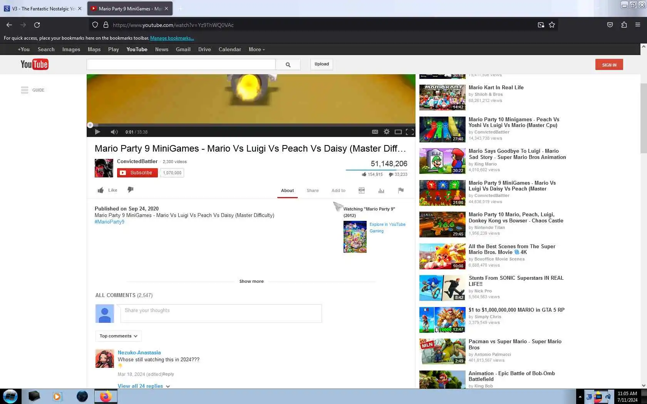Select the About tab
The image size is (647, 404).
pos(287,190)
